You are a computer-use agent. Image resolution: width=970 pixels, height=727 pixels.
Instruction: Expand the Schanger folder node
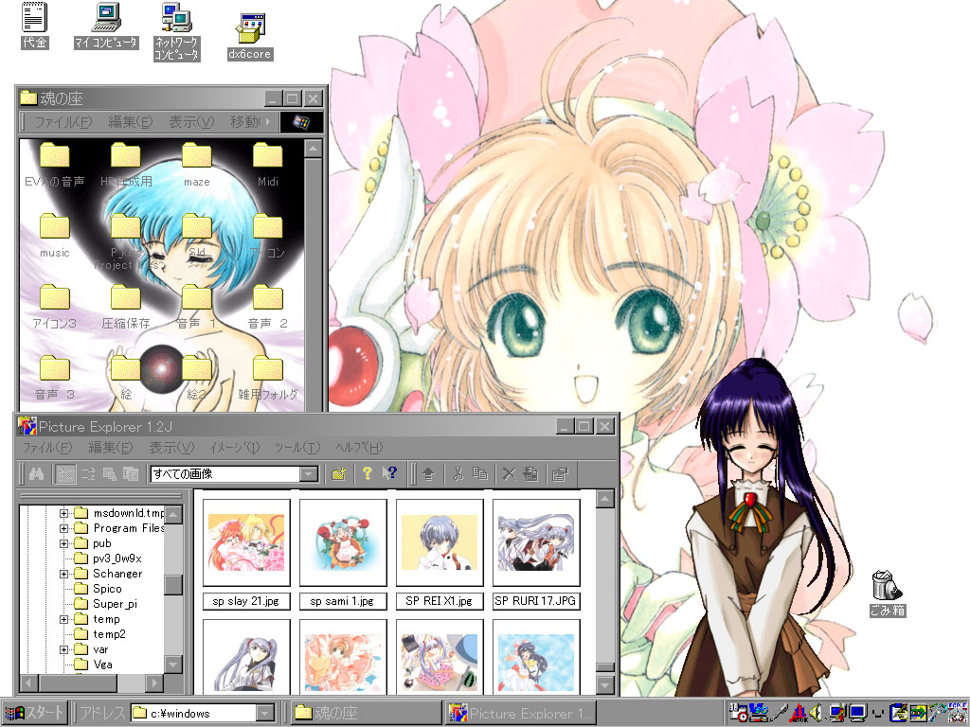tap(63, 574)
